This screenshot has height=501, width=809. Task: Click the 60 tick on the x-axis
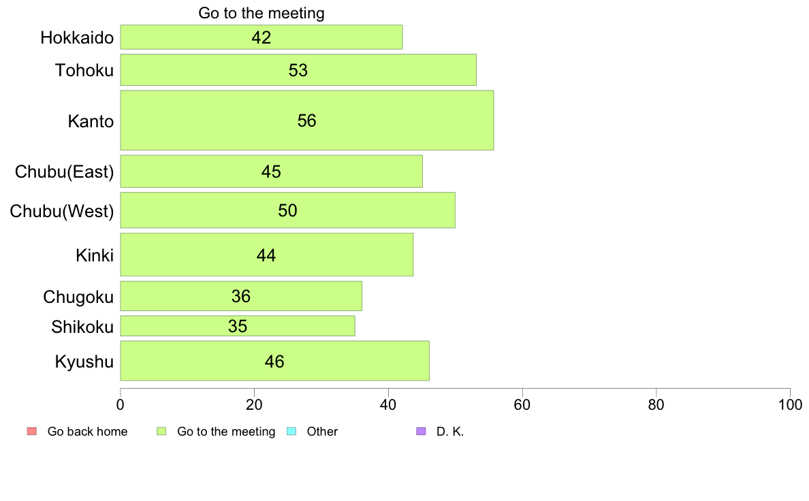[522, 405]
